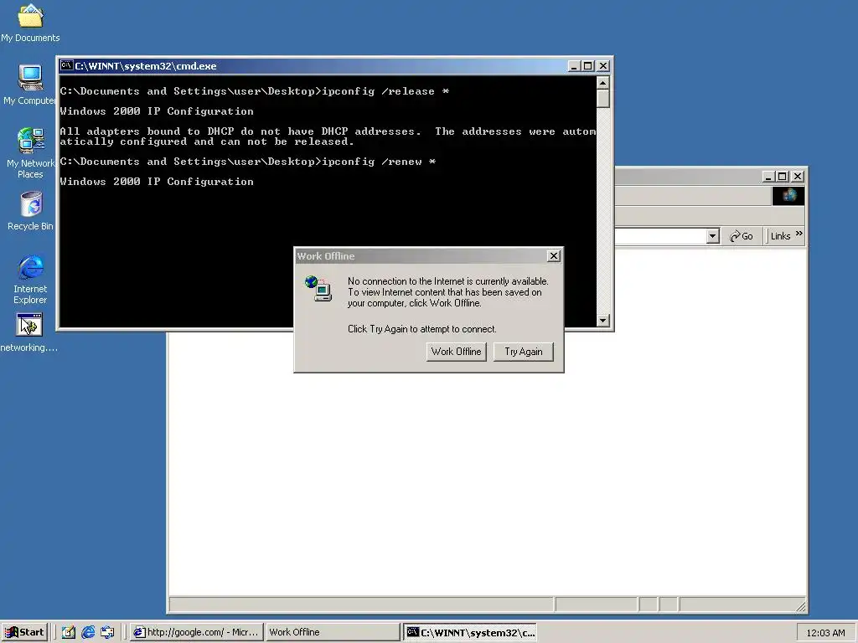Image resolution: width=858 pixels, height=643 pixels.
Task: Click the cmd scrollbar thumb
Action: (603, 99)
